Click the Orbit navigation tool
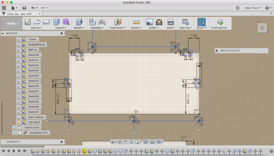 tap(113, 142)
